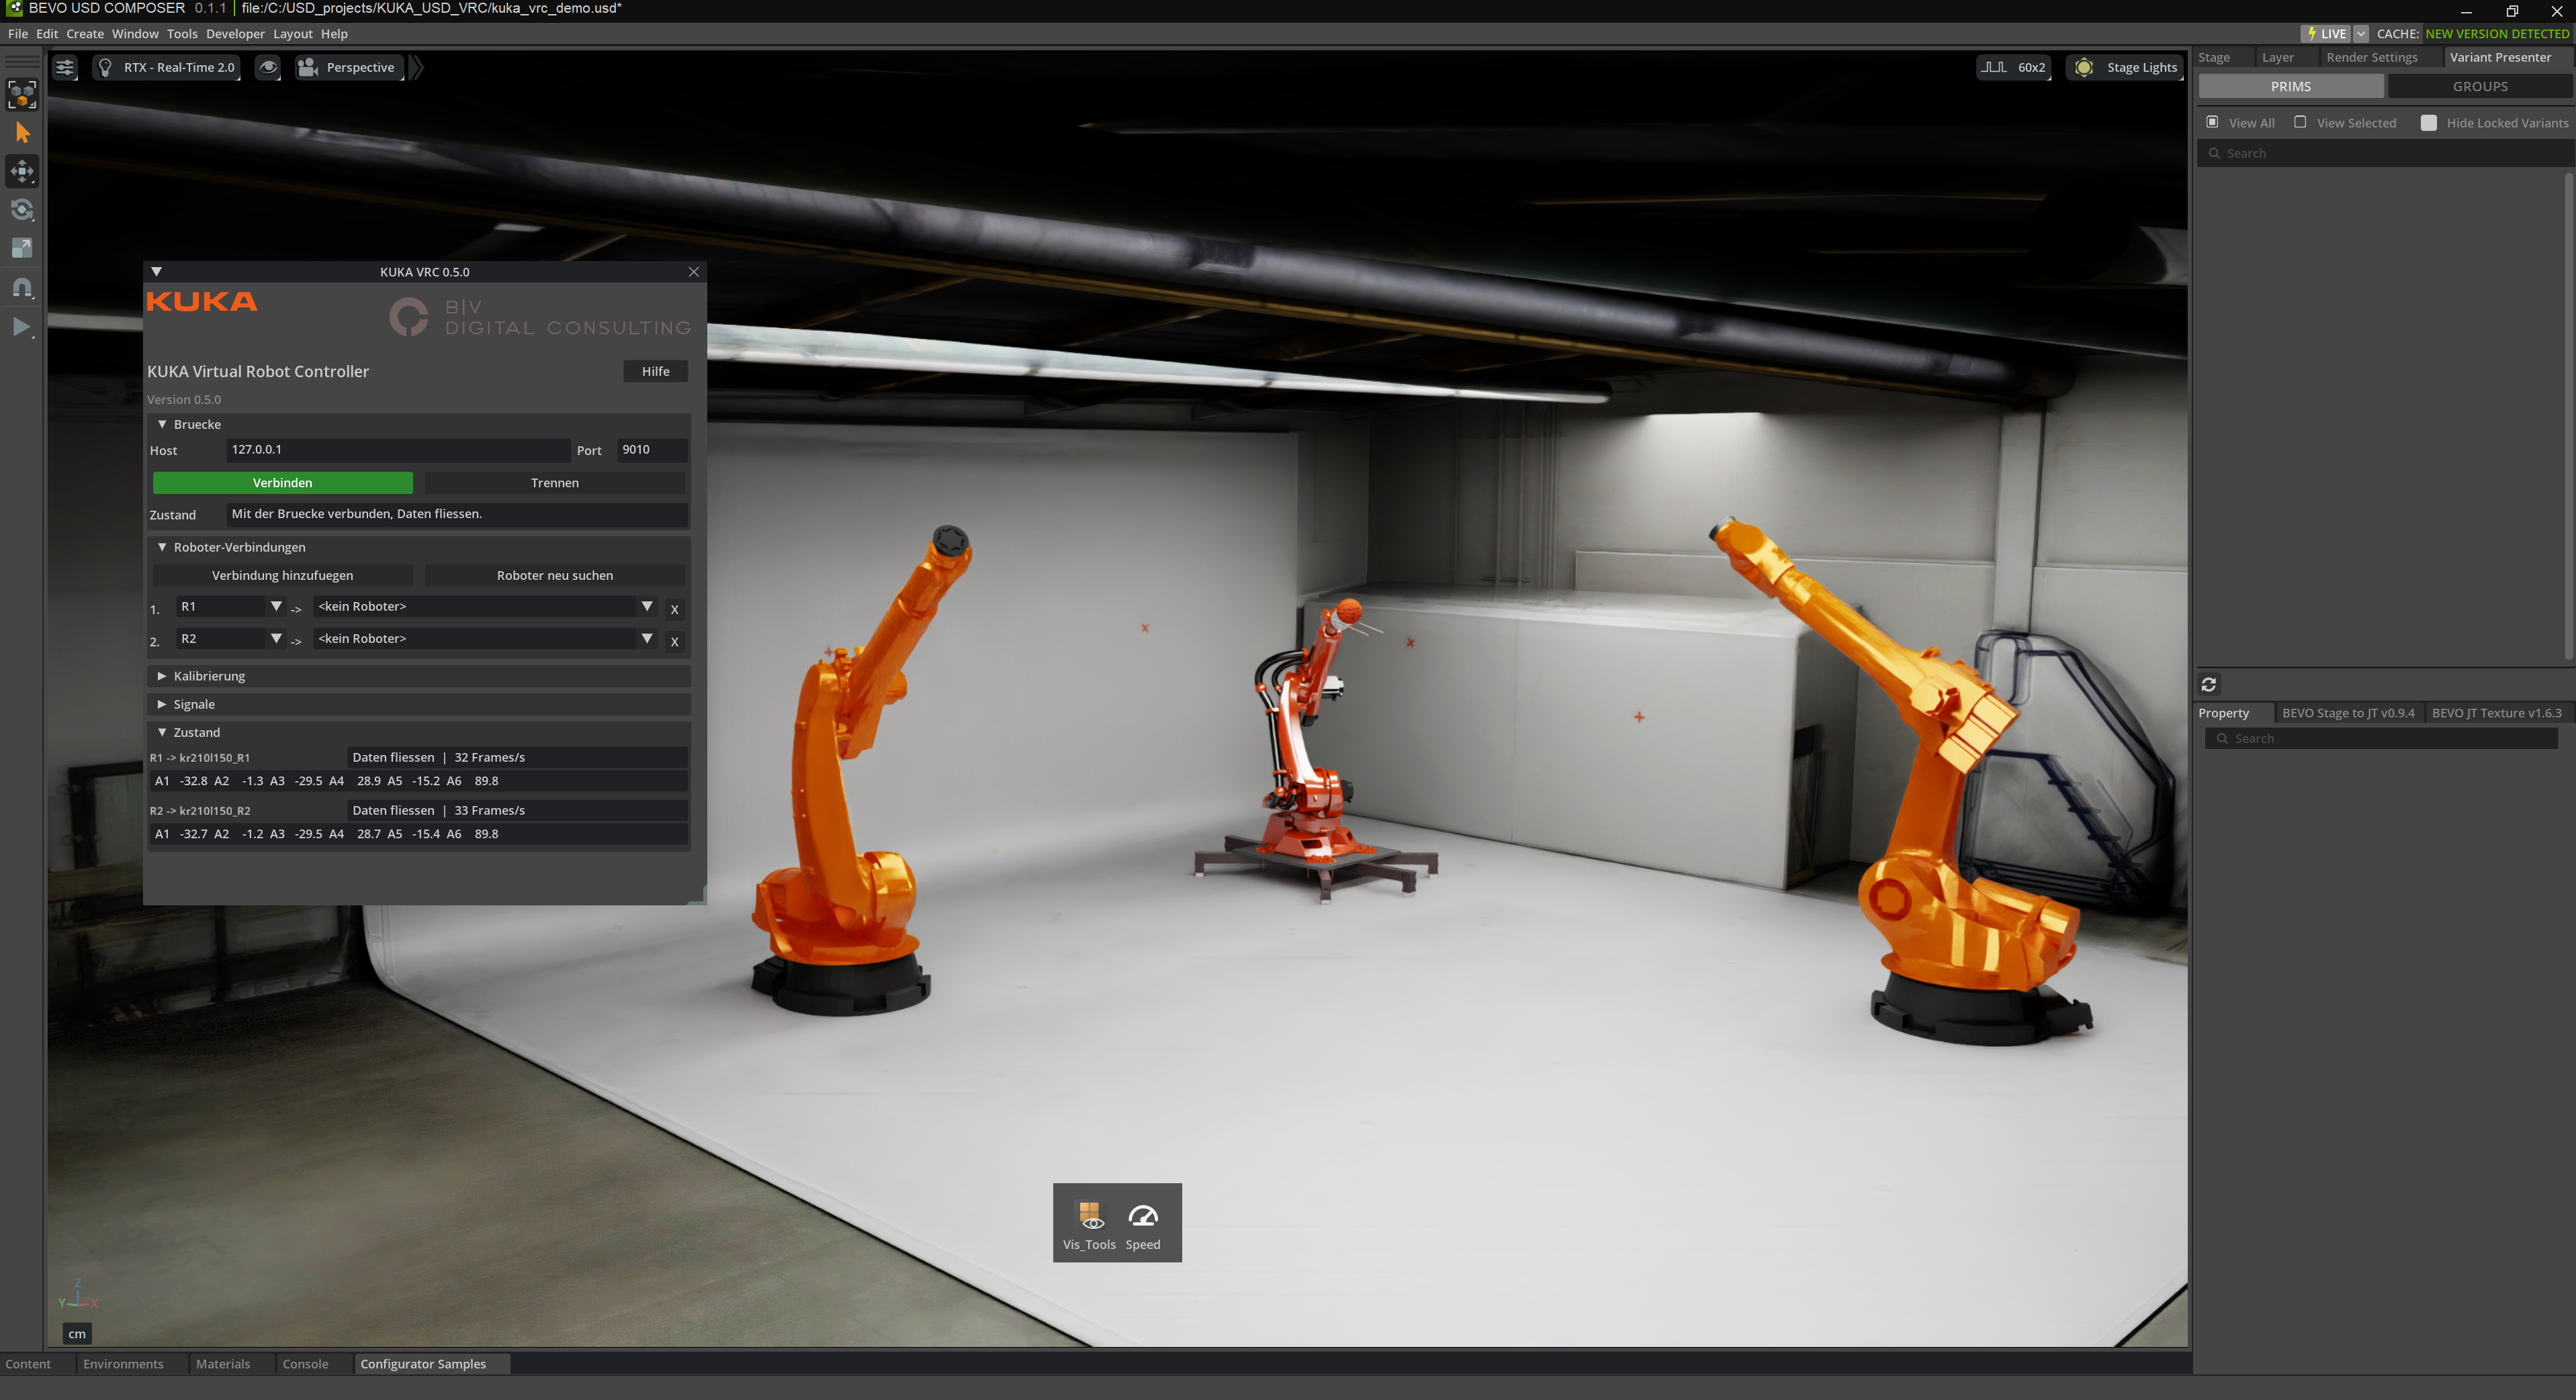Toggle the magnet Snap tool
Image resolution: width=2576 pixels, height=1400 pixels.
click(22, 288)
